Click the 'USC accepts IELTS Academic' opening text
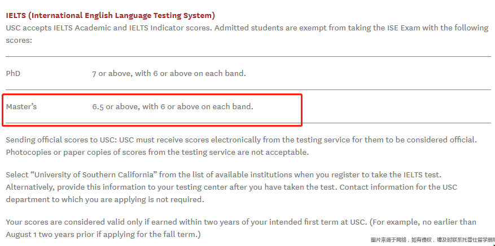The height and width of the screenshot is (246, 495). point(55,28)
